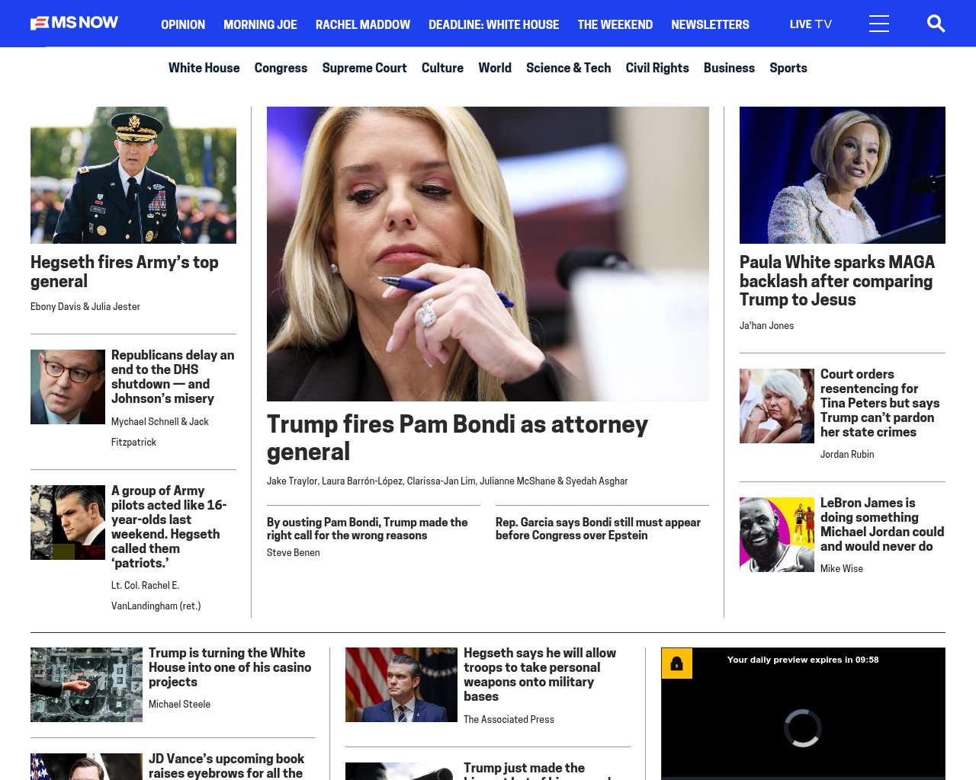Open the hamburger menu icon
The width and height of the screenshot is (976, 780).
click(x=879, y=24)
